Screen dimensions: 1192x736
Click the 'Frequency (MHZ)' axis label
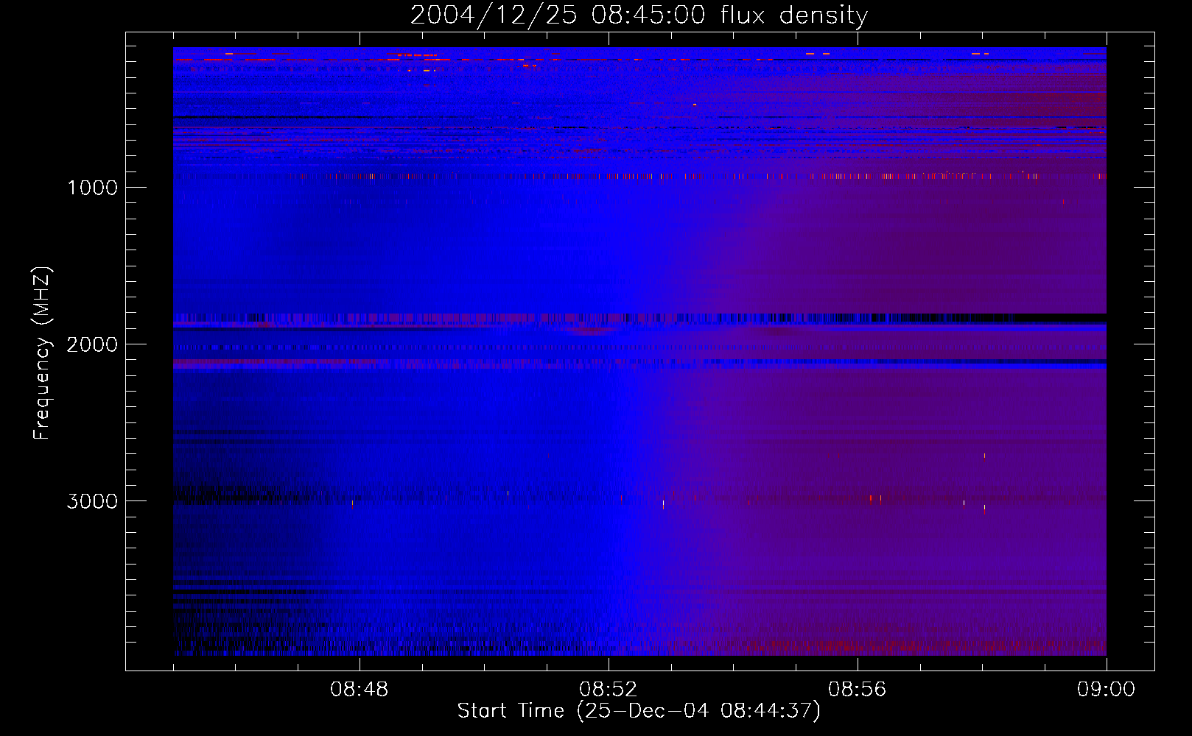pyautogui.click(x=43, y=353)
